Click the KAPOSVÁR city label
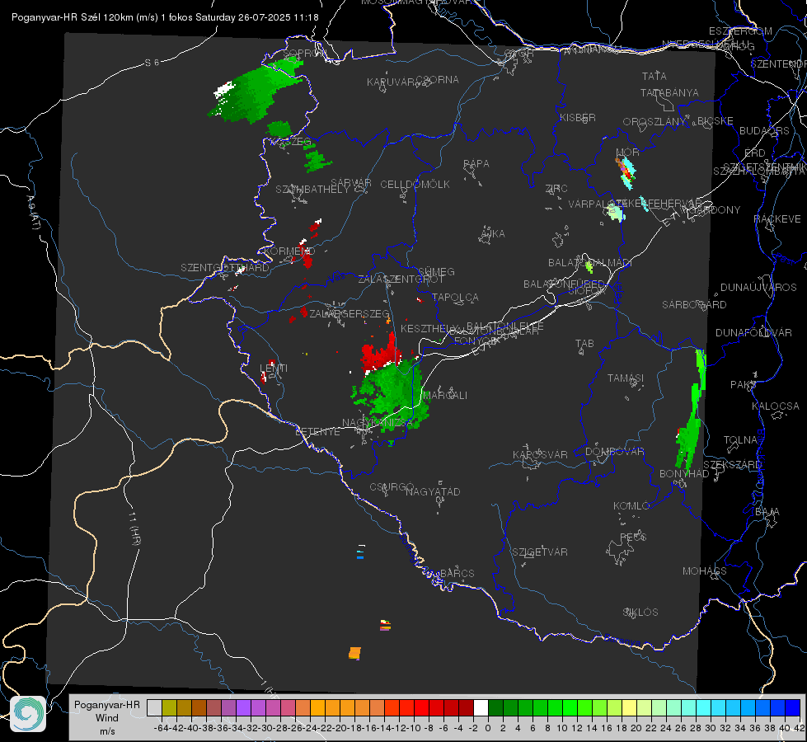 pos(540,454)
